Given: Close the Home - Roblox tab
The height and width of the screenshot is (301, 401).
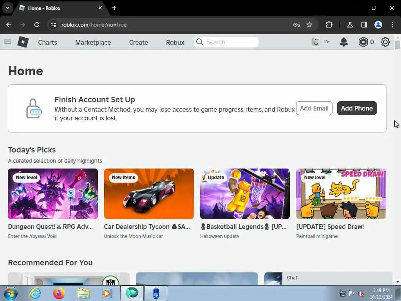Looking at the screenshot, I should (100, 8).
